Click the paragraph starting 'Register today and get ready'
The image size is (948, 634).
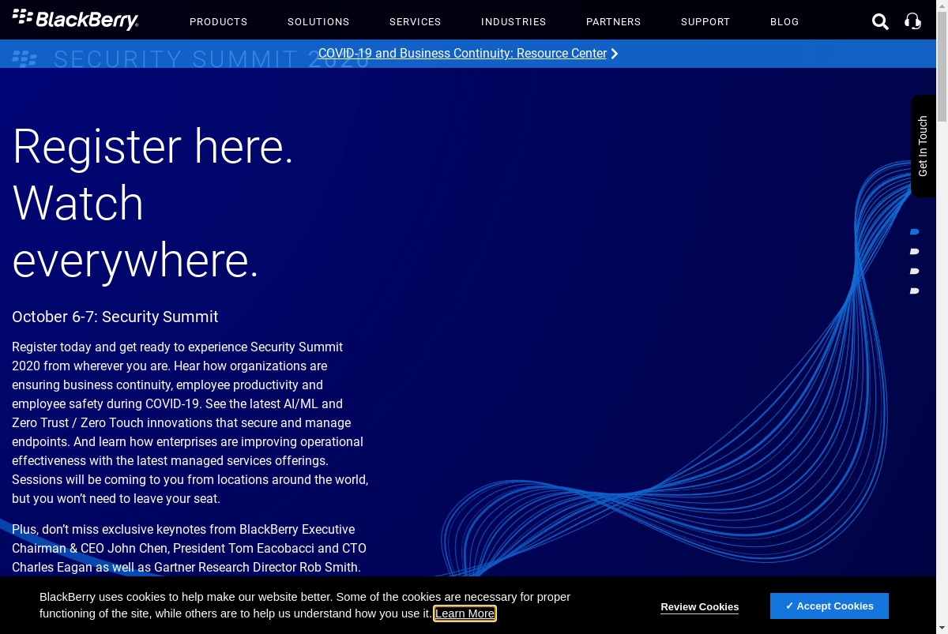(190, 422)
